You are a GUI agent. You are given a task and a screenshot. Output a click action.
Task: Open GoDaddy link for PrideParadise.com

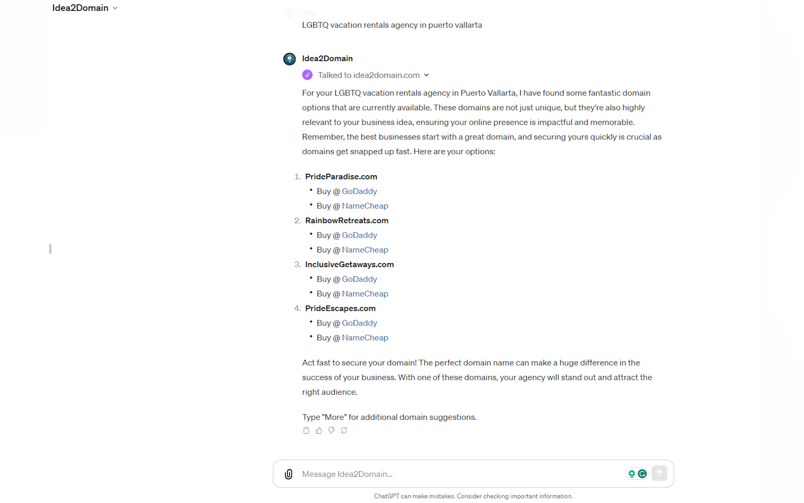359,191
